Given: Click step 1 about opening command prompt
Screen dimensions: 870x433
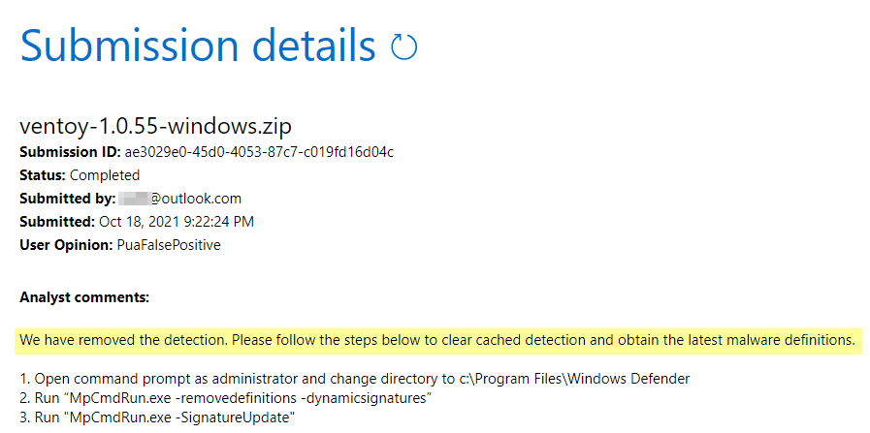Looking at the screenshot, I should point(242,378).
